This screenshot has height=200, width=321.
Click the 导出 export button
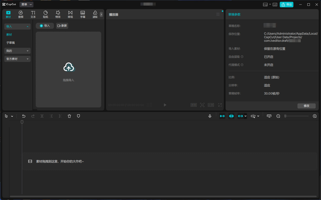(287, 5)
